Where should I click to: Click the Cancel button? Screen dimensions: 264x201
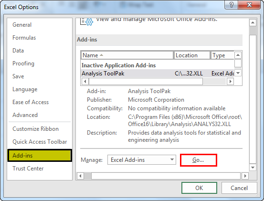pos(239,188)
